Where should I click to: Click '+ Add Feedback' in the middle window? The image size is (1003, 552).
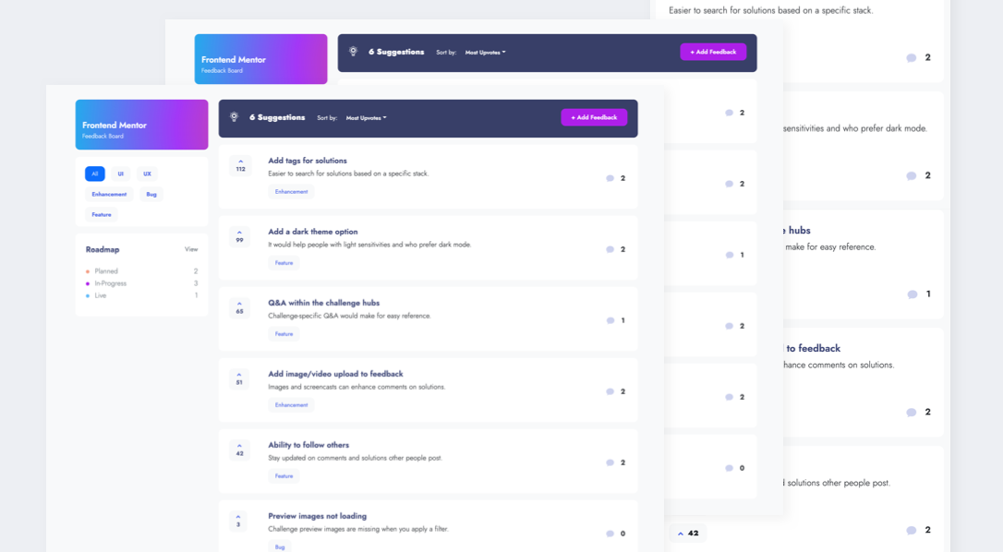(713, 52)
